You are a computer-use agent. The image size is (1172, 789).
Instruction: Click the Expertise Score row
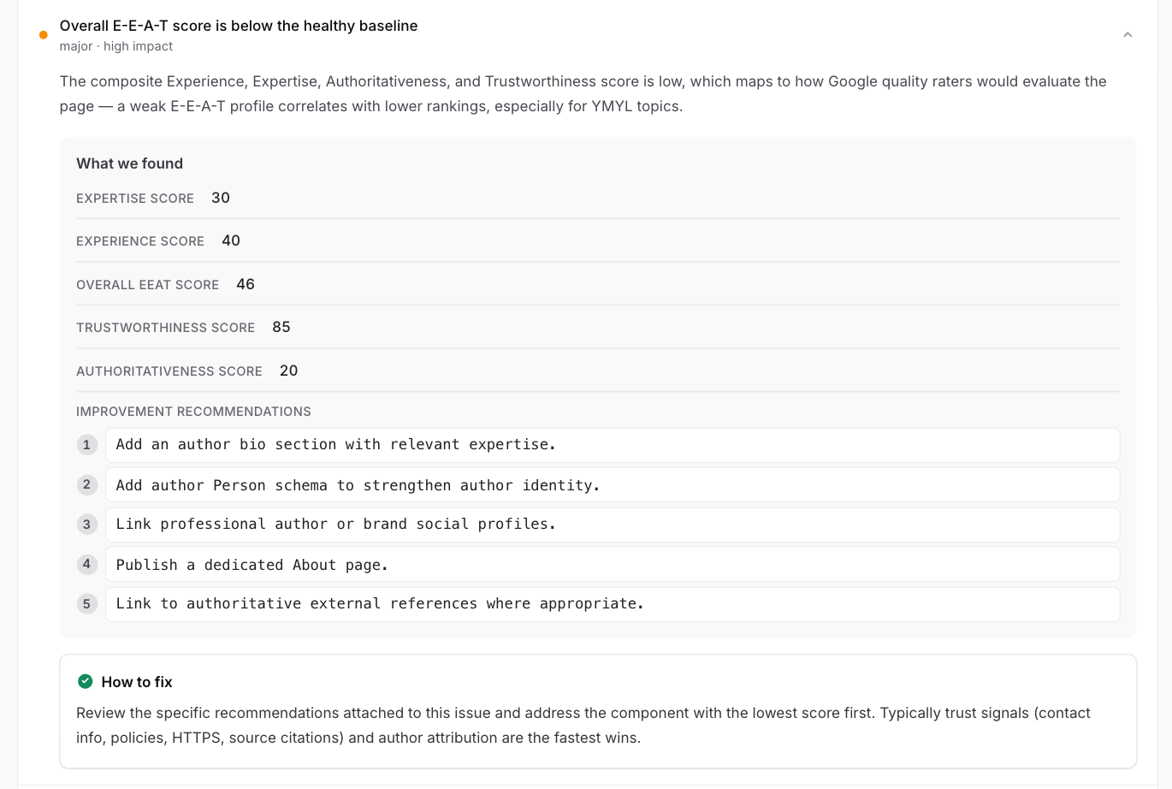pos(598,198)
